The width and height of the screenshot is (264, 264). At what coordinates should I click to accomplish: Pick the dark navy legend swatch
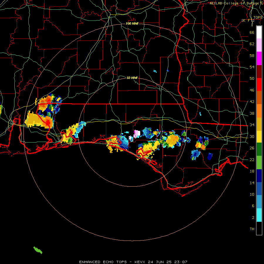tap(259, 176)
